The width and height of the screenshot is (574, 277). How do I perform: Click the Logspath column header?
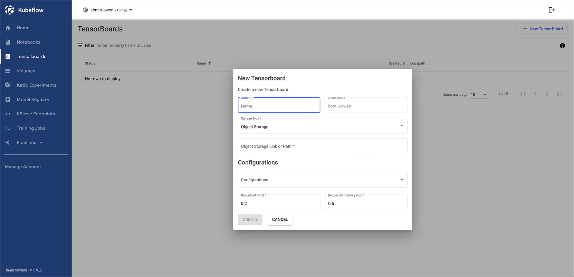click(x=418, y=63)
